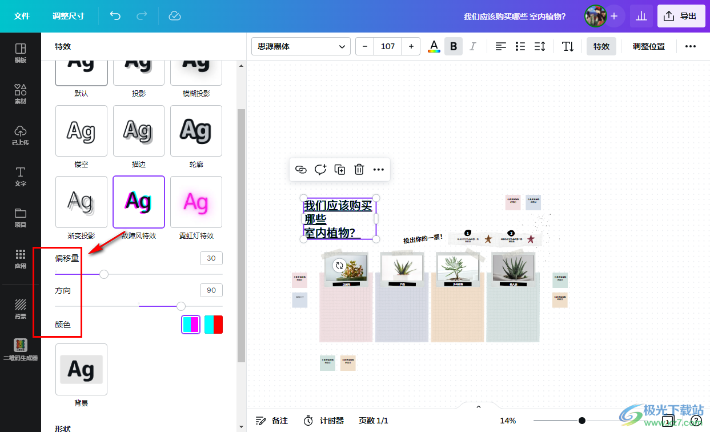Screen dimensions: 710x432
Task: Click the 计时器 timer button
Action: point(323,421)
